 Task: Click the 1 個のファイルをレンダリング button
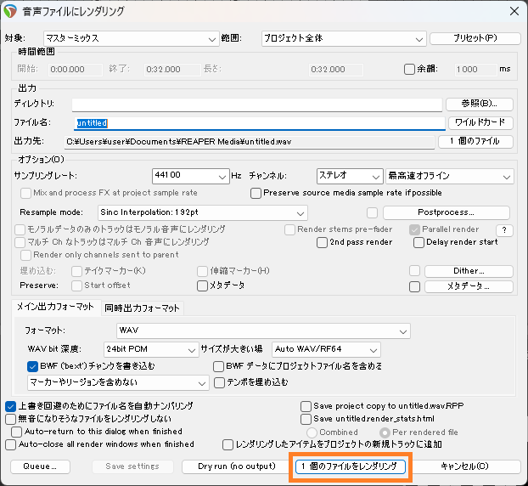pos(351,466)
